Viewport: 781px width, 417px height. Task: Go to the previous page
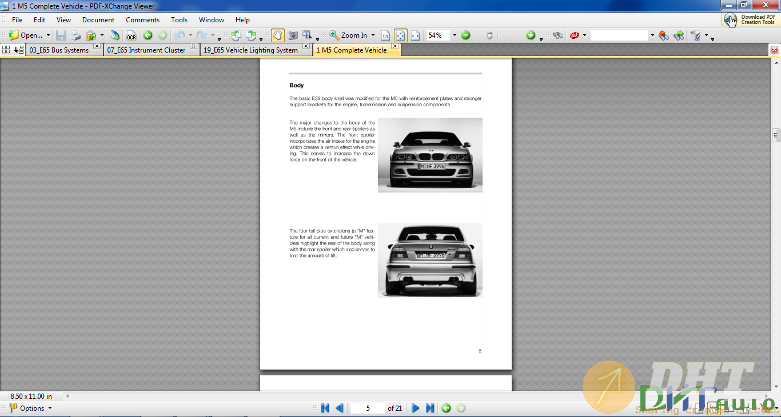pyautogui.click(x=340, y=408)
